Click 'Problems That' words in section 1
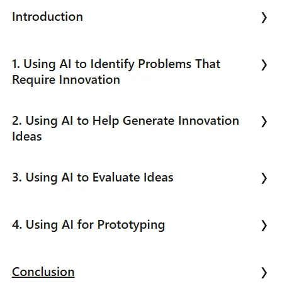The image size is (282, 288). pos(179,64)
